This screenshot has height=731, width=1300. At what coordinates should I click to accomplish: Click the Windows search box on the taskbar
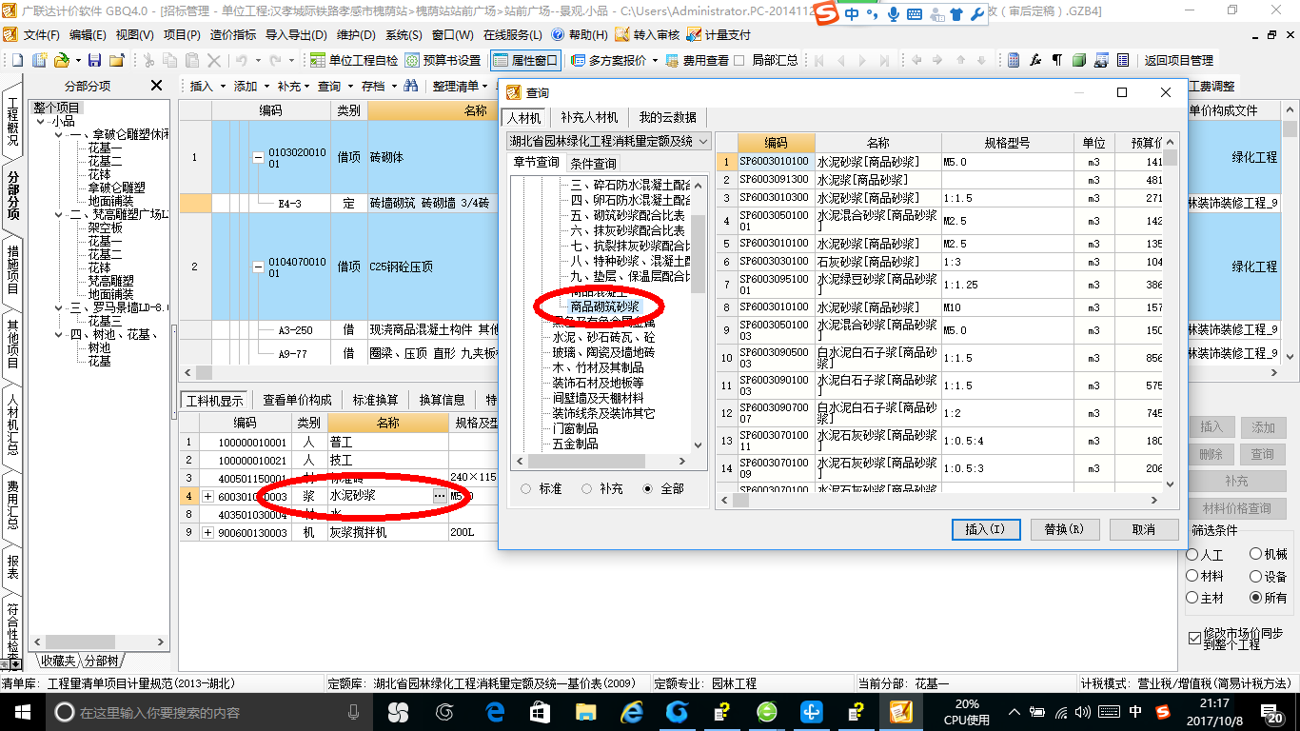pos(207,712)
